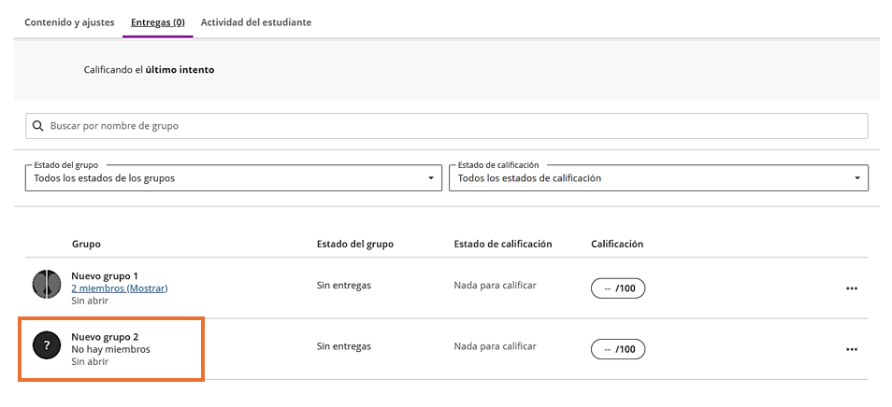Open three-dot menu for Nuevo grupo 2
The height and width of the screenshot is (407, 892).
[x=851, y=349]
